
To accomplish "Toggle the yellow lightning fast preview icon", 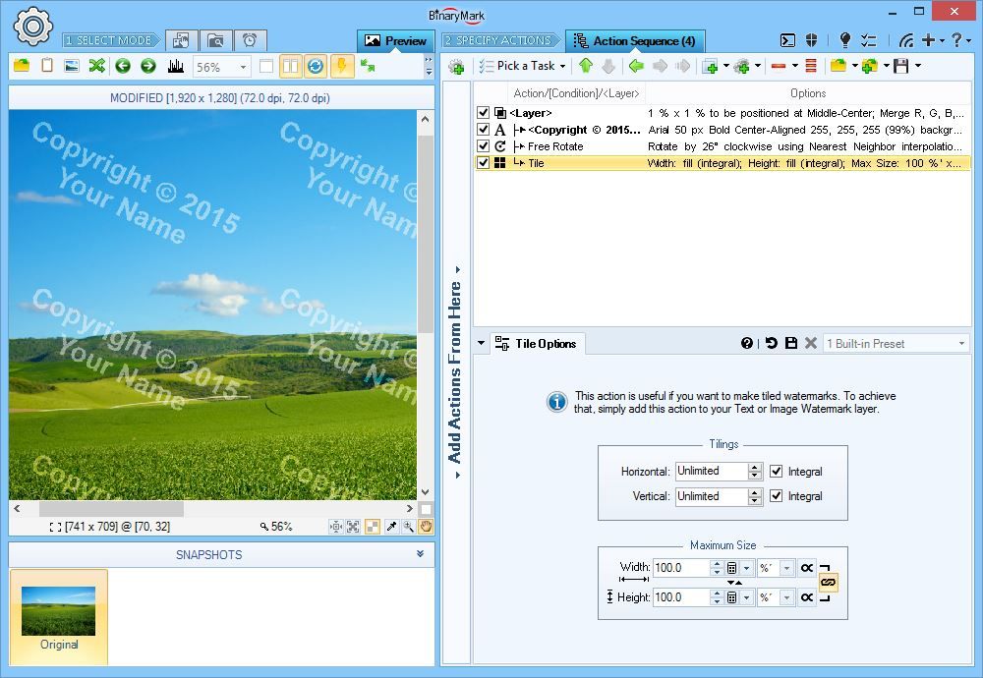I will click(x=342, y=66).
